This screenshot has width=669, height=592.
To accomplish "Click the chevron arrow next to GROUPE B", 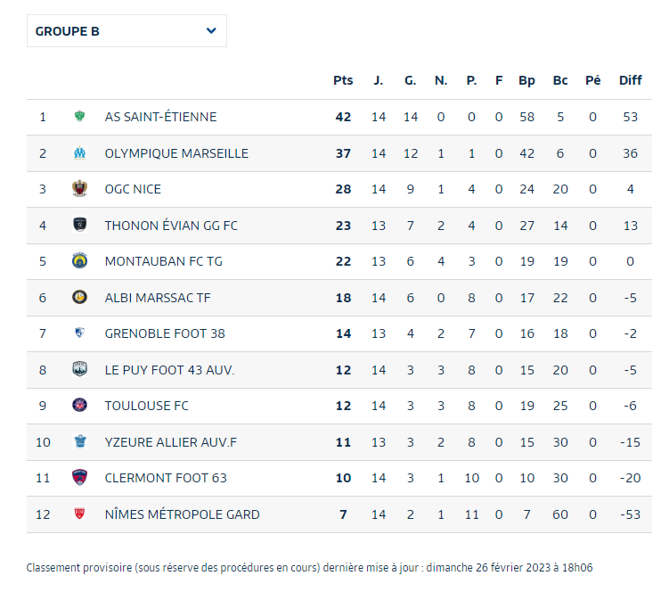I will [211, 31].
